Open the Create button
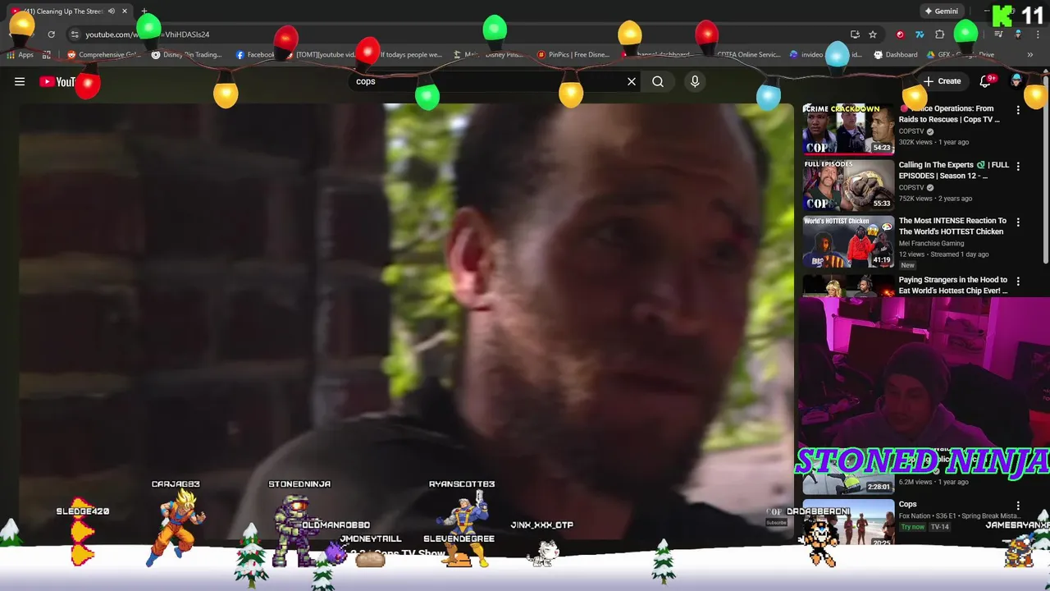This screenshot has height=591, width=1050. [942, 81]
